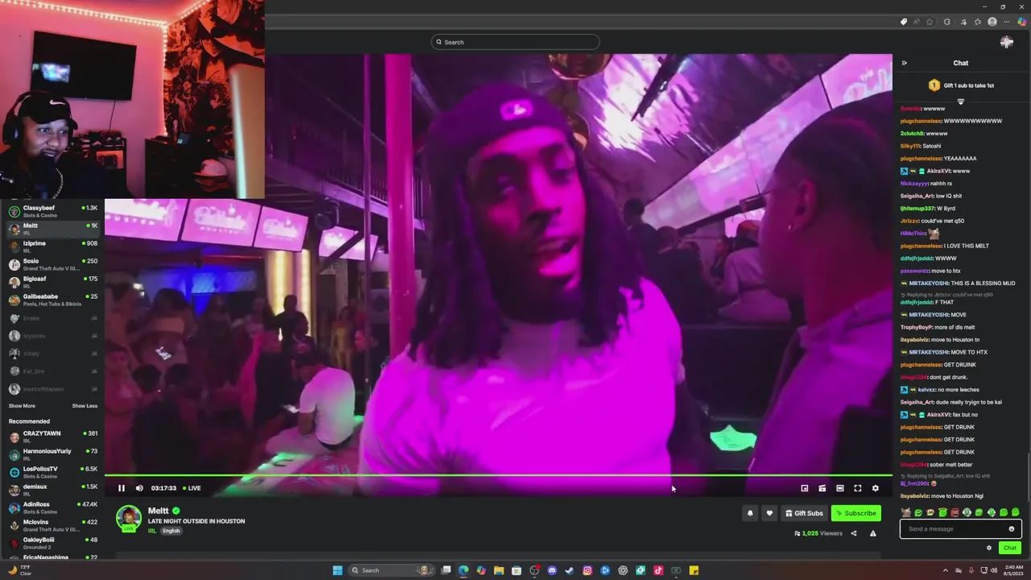
Task: Click Show Less in sidebar
Action: 85,406
